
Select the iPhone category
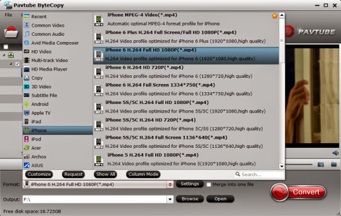[58, 130]
